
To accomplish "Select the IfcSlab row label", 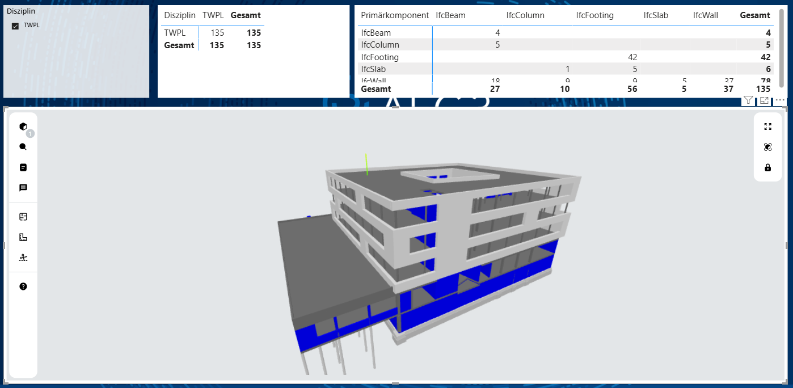I will pyautogui.click(x=373, y=69).
